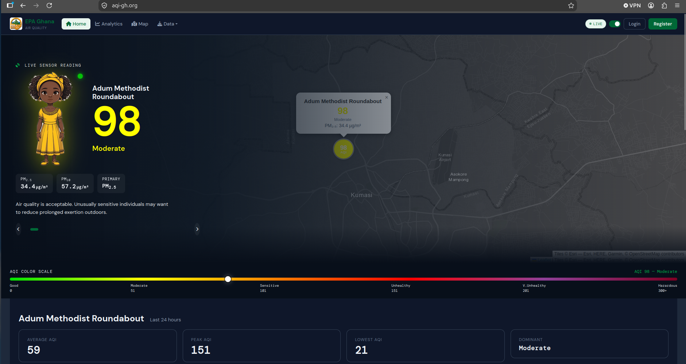Screen dimensions: 686x364
Task: Click the EPA Ghana logo icon
Action: pos(16,24)
